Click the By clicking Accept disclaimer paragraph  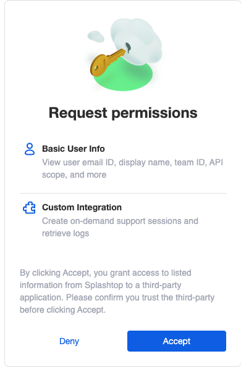(117, 291)
